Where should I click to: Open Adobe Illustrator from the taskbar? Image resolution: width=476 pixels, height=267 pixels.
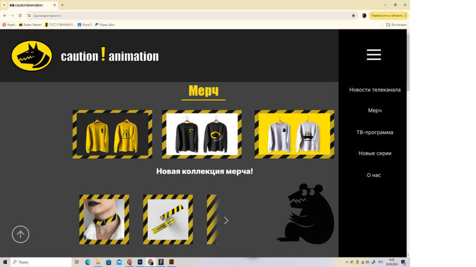click(171, 262)
